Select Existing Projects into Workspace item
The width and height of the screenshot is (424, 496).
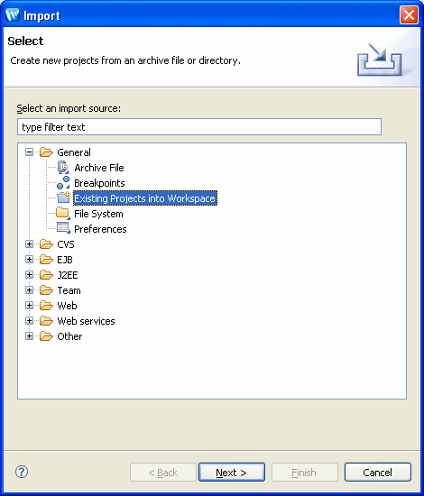pos(145,198)
